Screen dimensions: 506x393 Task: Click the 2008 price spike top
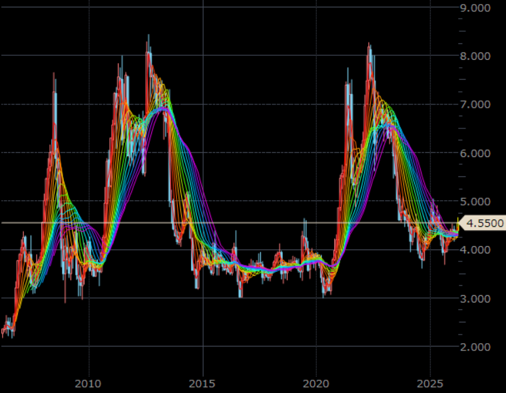(x=54, y=74)
